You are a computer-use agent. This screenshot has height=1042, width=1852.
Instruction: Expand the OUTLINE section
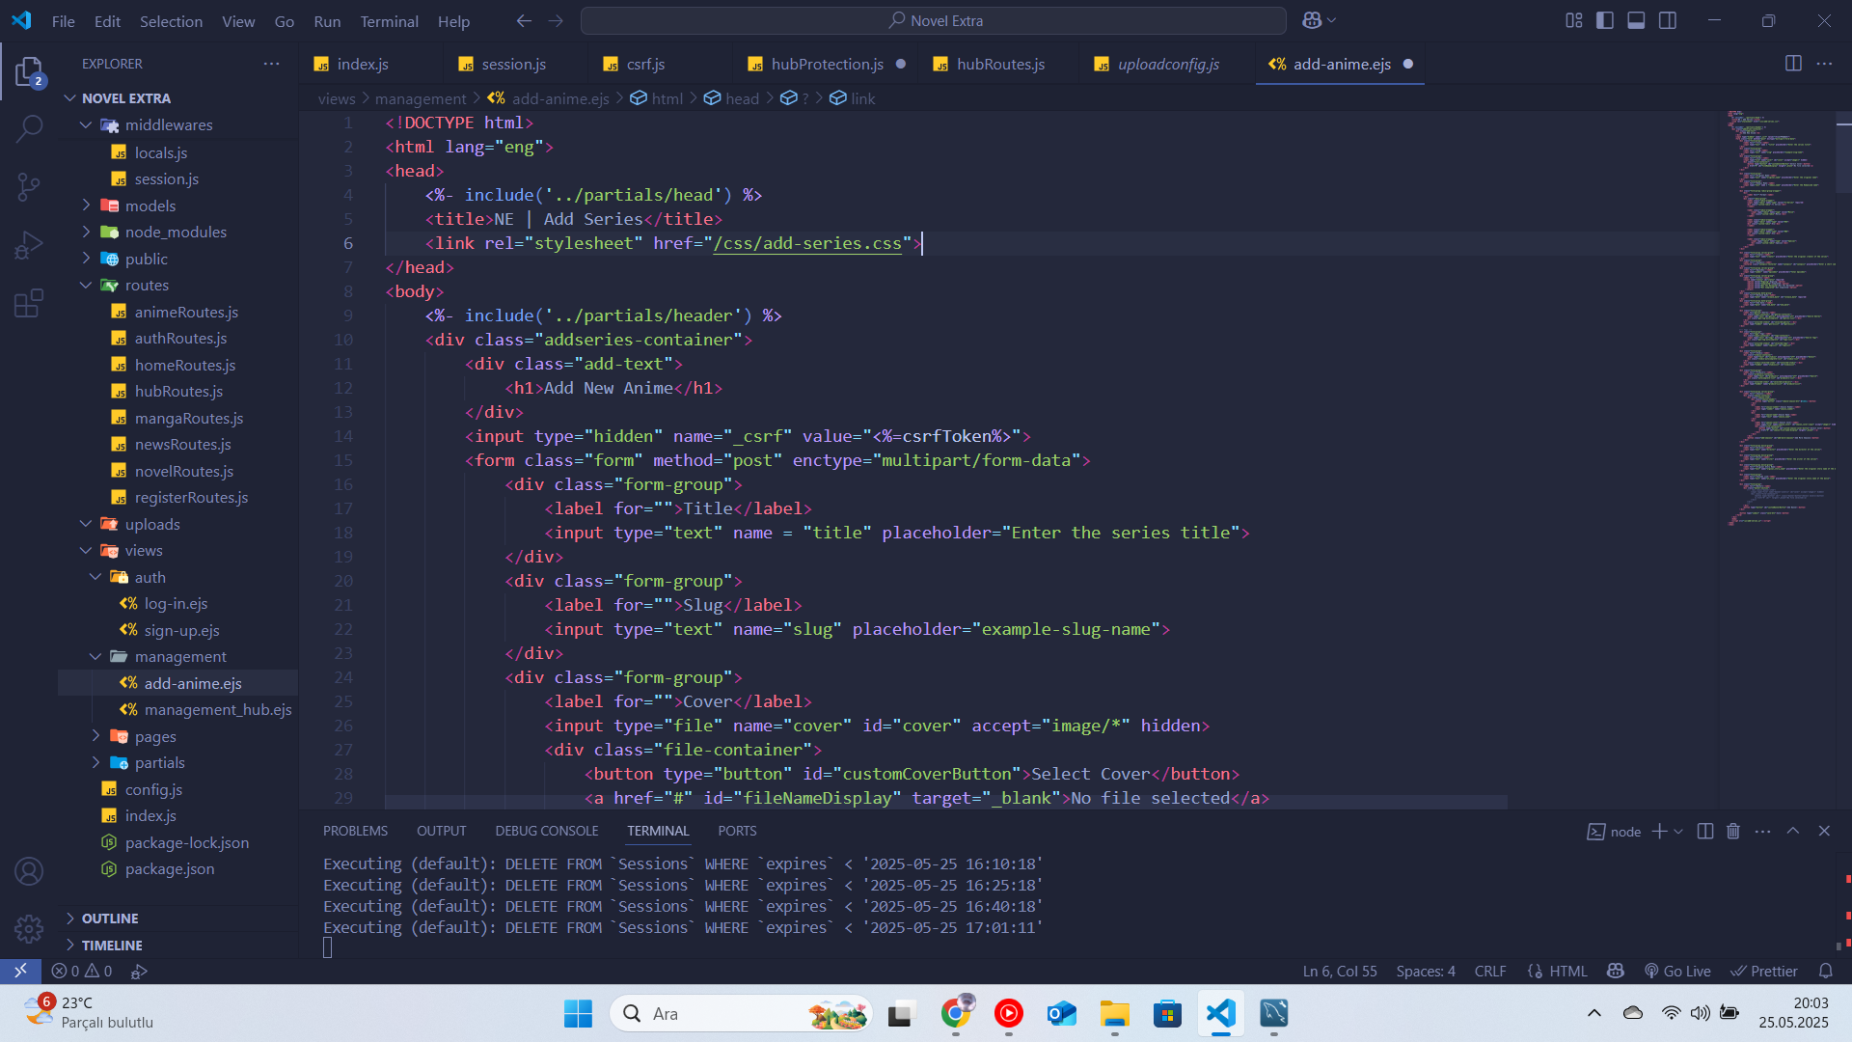(x=109, y=919)
